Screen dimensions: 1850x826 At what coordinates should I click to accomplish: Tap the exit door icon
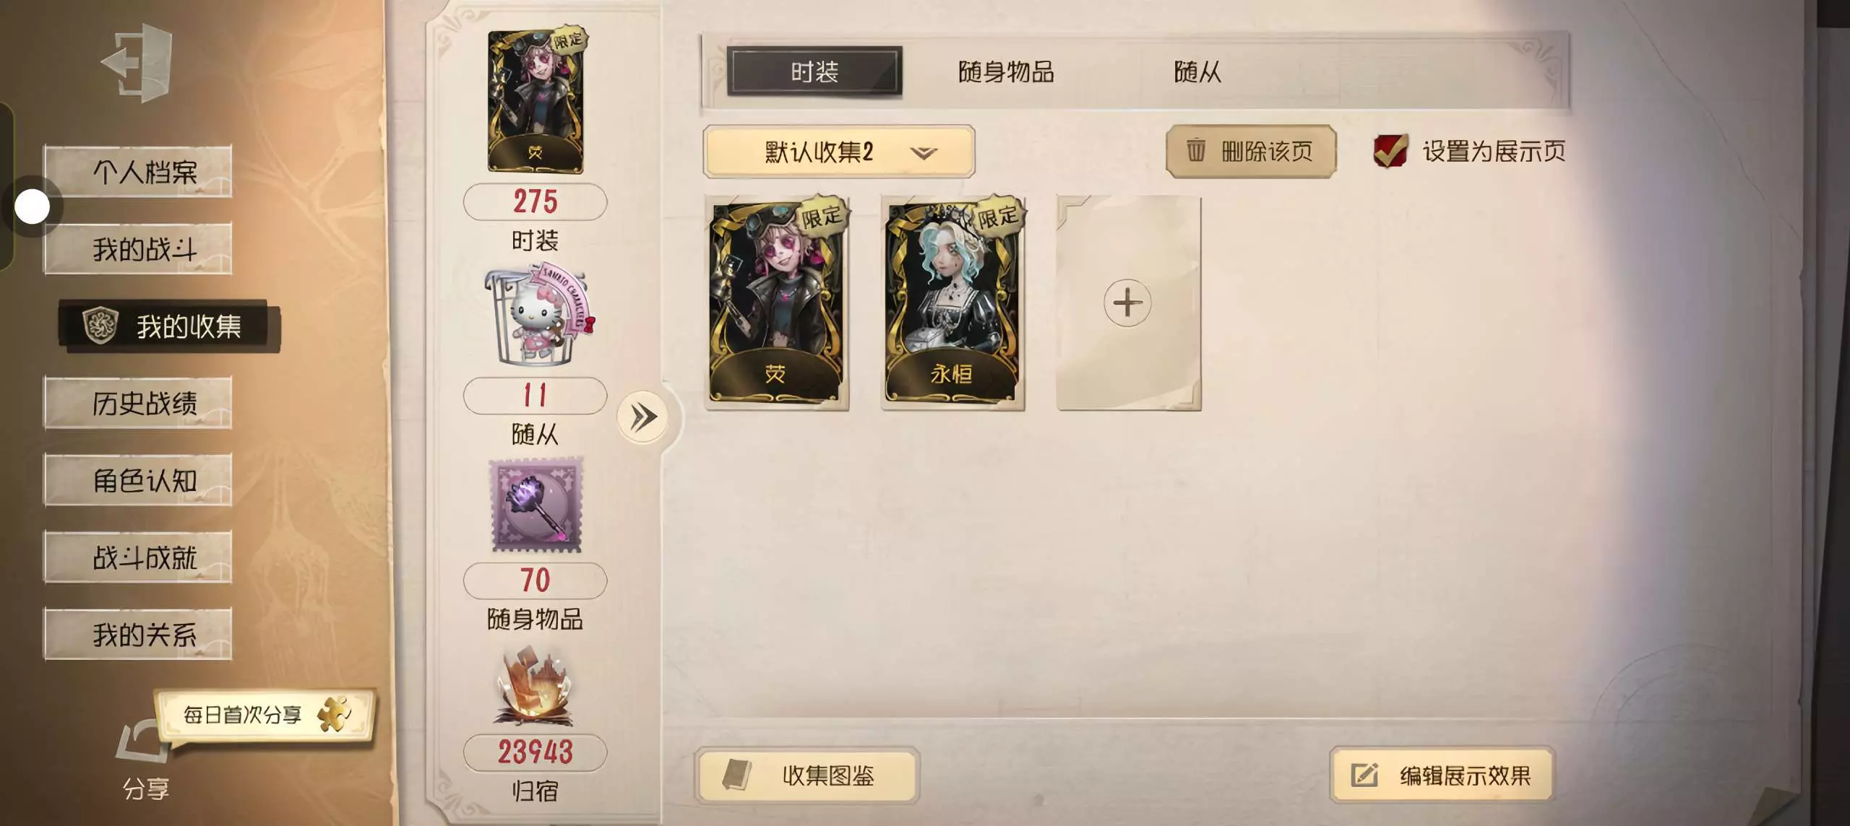tap(138, 62)
